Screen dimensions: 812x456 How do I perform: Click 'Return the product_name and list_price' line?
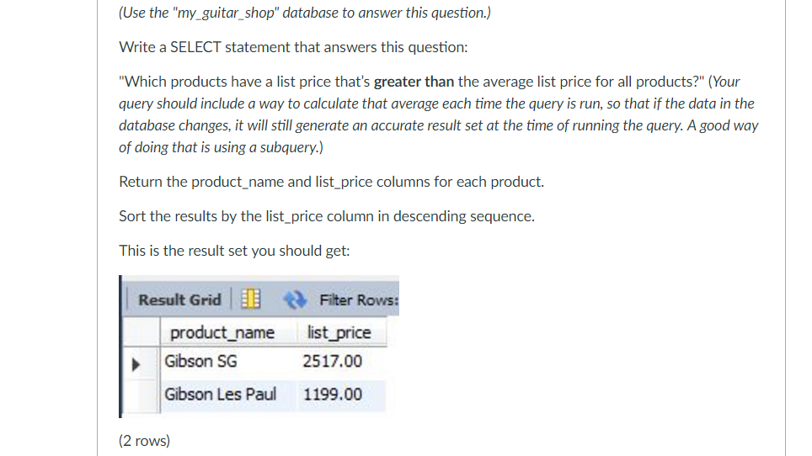(331, 182)
